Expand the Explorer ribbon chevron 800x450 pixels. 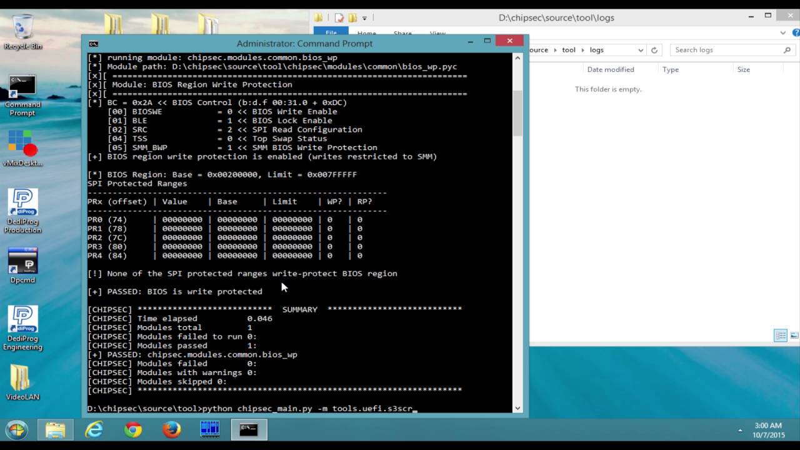click(x=782, y=33)
